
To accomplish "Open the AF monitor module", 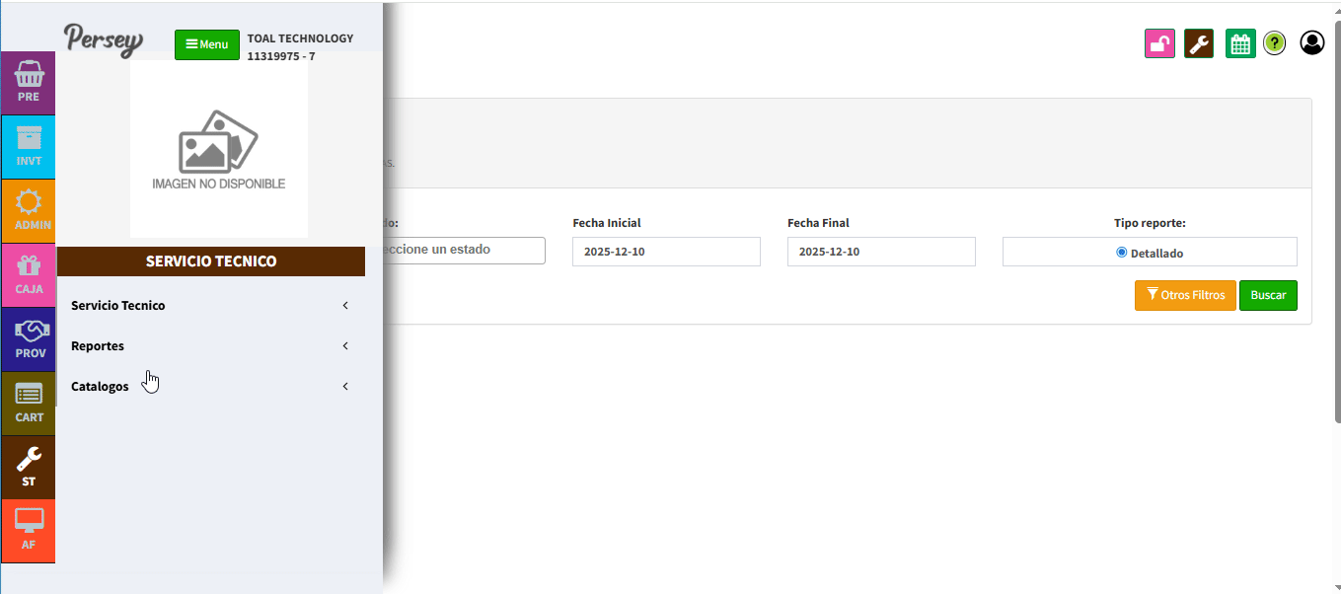I will click(29, 530).
